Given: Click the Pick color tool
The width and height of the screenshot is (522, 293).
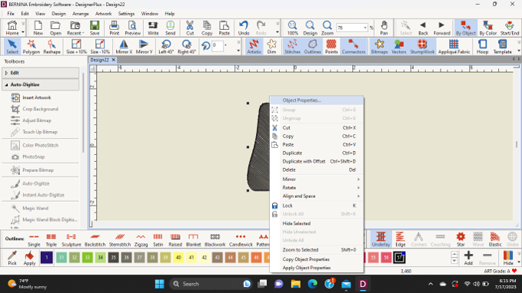Looking at the screenshot, I should (12, 258).
